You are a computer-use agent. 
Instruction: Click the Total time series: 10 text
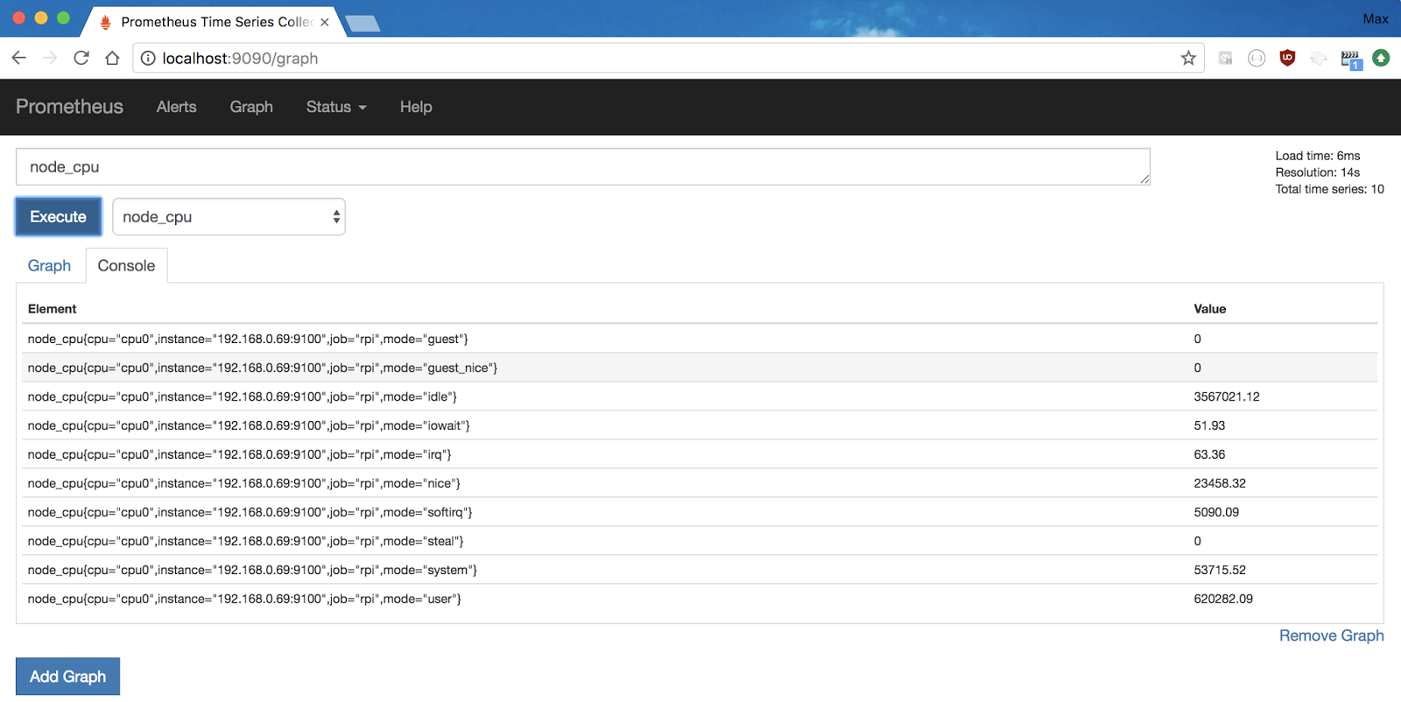click(x=1329, y=189)
